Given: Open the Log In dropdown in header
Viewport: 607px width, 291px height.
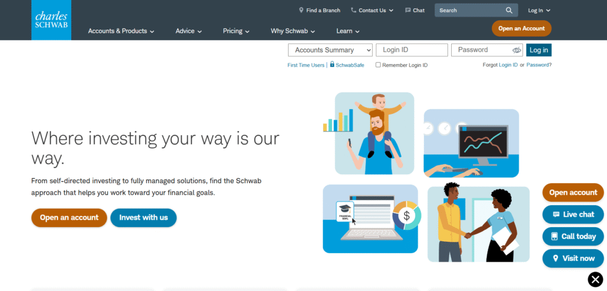Looking at the screenshot, I should click(x=539, y=11).
